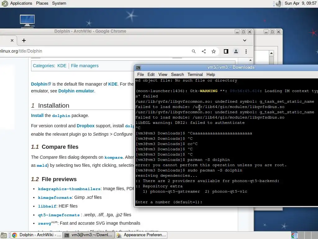This screenshot has width=318, height=239.
Task: Open the terminal Help menu
Action: (x=211, y=74)
